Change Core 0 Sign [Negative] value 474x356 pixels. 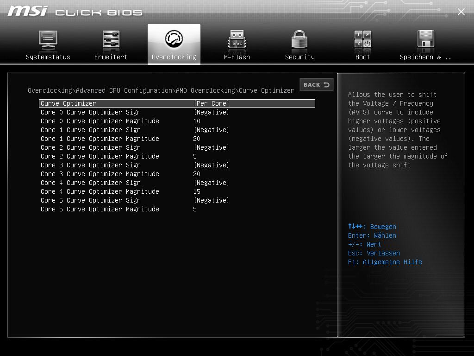pyautogui.click(x=211, y=112)
